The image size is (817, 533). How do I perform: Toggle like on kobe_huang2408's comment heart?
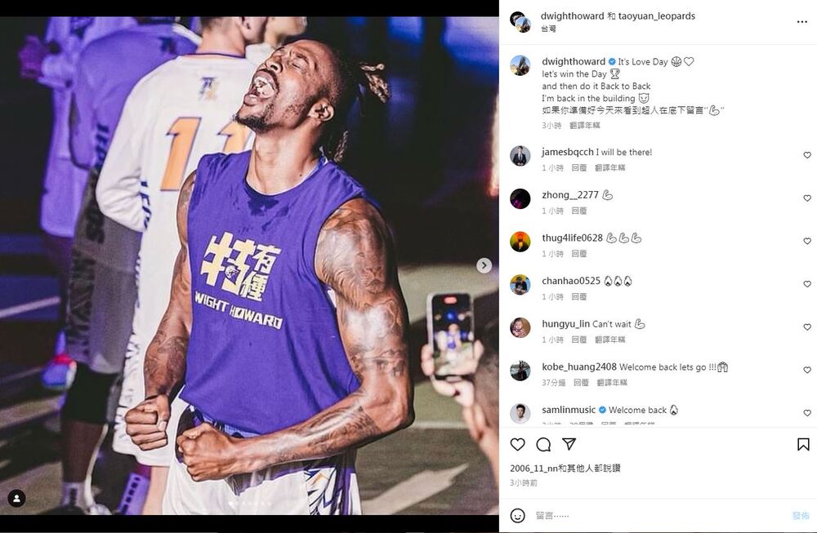pyautogui.click(x=807, y=370)
